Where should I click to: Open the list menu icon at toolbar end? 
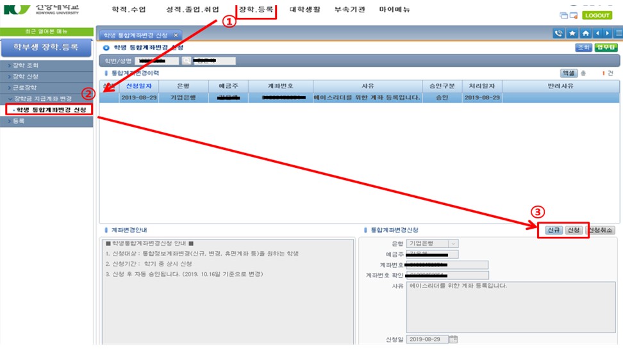click(x=618, y=34)
